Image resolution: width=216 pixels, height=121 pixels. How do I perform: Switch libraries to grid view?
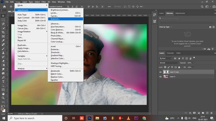click(x=210, y=27)
